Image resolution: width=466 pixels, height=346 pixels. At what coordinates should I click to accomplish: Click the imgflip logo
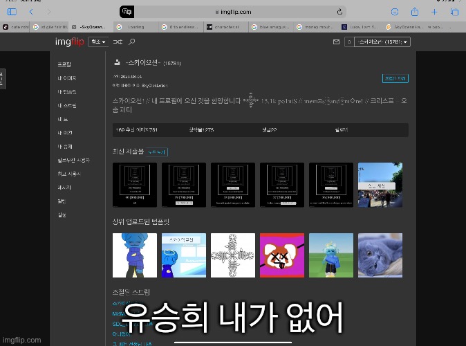(x=70, y=42)
